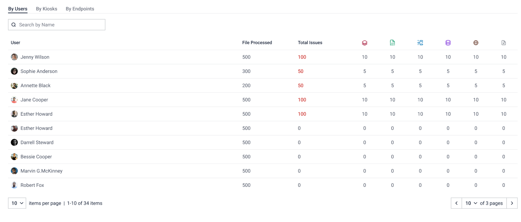Click the red layers stack column icon

[364, 42]
